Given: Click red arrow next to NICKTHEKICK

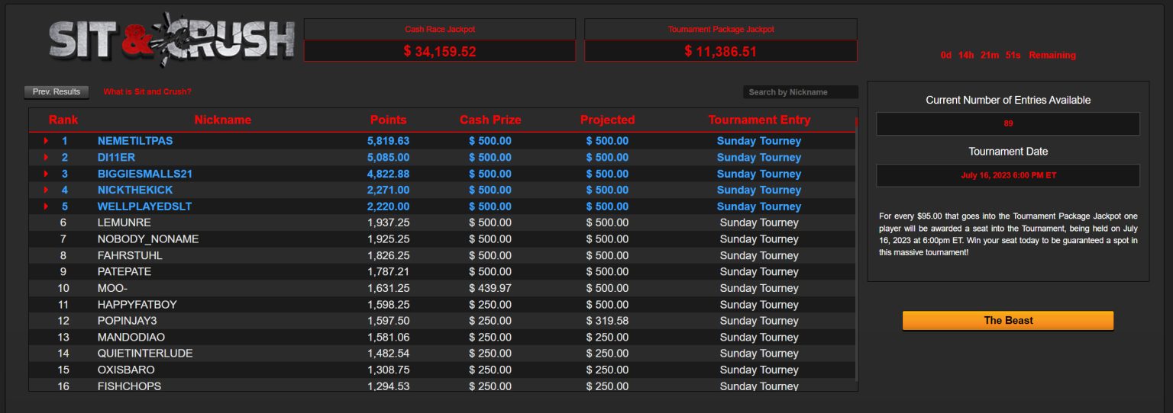Looking at the screenshot, I should pyautogui.click(x=47, y=190).
